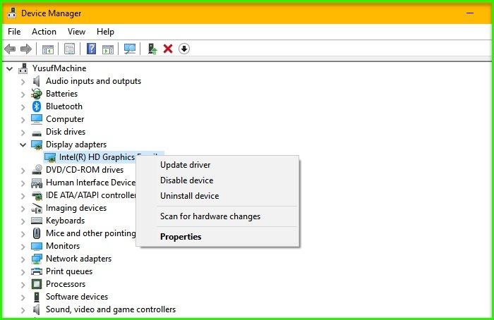
Task: Click the Mice and other pointing devices icon
Action: coord(37,233)
